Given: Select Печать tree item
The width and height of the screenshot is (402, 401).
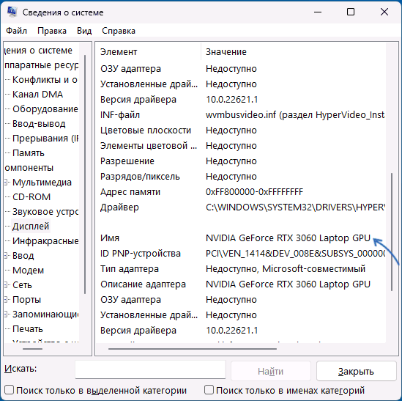Looking at the screenshot, I should [28, 328].
